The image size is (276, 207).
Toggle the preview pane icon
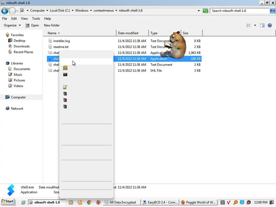pyautogui.click(x=262, y=25)
